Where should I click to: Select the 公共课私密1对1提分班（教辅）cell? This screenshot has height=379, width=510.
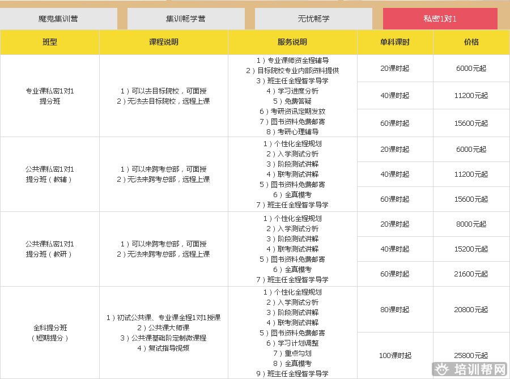coord(50,174)
